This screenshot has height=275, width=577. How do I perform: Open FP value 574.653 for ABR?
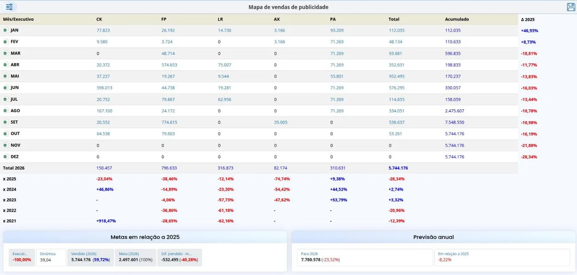169,65
